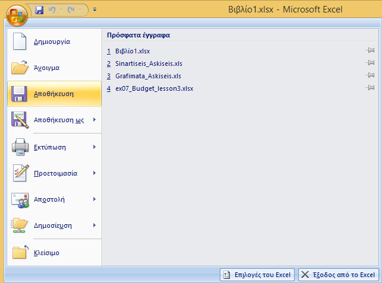Select the highlighted Αποθήκευση command
Viewport: 382px width, 283px height.
pos(54,94)
